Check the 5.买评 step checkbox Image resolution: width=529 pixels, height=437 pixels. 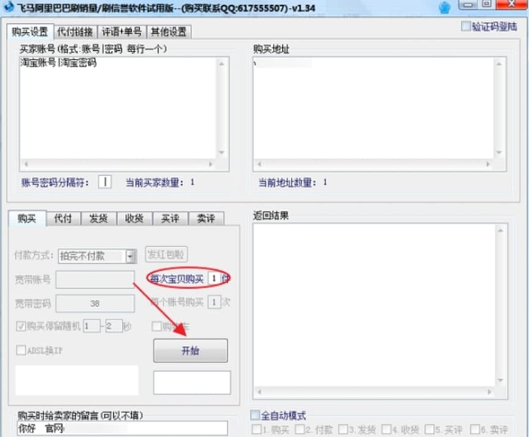coord(430,429)
